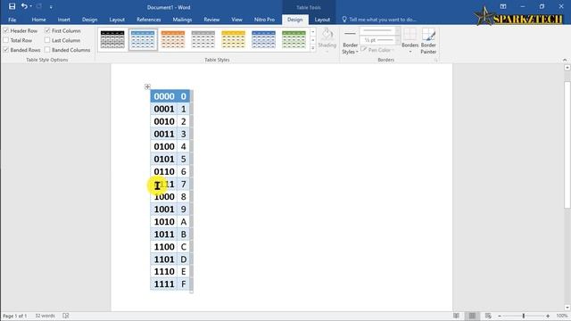Click table resize handle at bottom-right corner
The width and height of the screenshot is (571, 321).
click(x=192, y=292)
